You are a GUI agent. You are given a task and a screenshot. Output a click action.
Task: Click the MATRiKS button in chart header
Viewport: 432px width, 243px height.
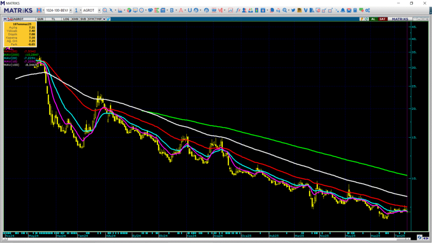click(400, 19)
